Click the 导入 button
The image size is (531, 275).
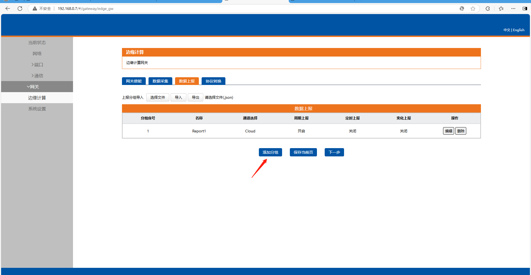(x=178, y=97)
